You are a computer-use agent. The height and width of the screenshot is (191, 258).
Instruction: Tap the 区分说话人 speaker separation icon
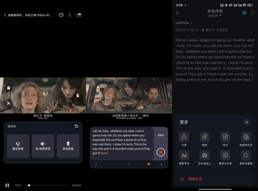[x=205, y=155]
